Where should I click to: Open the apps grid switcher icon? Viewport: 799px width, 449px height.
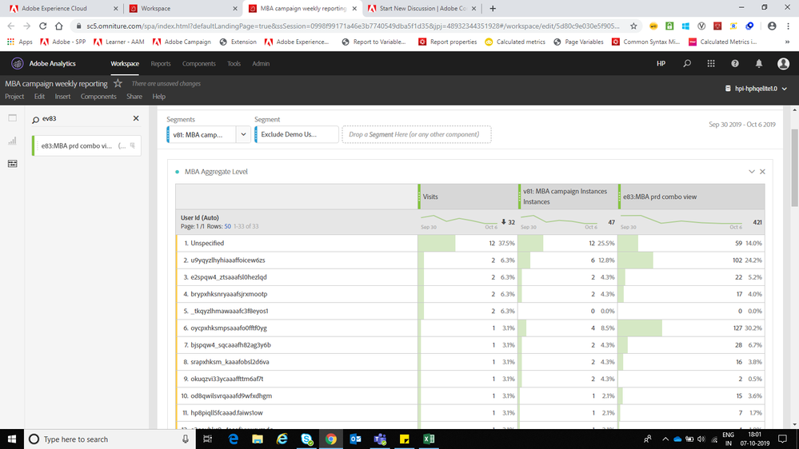coord(711,64)
